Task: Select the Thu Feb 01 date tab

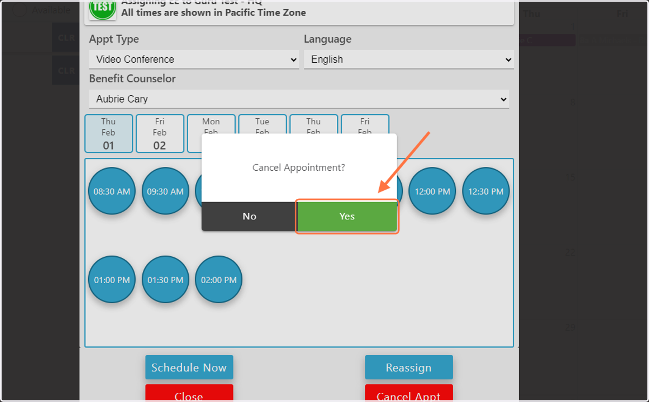Action: pos(109,133)
